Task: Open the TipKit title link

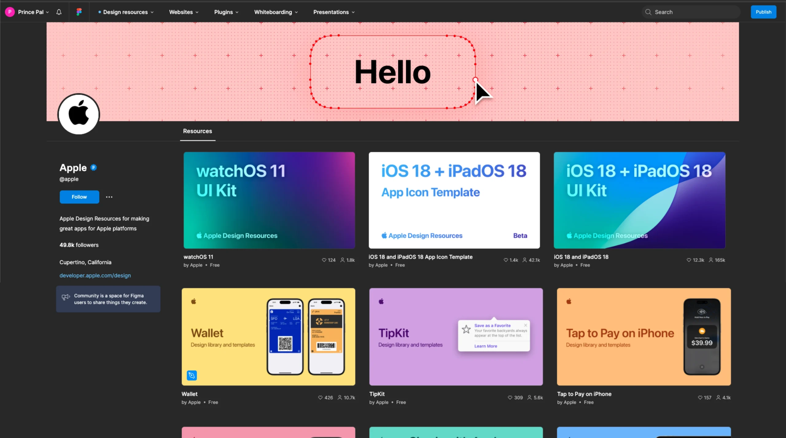Action: pyautogui.click(x=377, y=394)
